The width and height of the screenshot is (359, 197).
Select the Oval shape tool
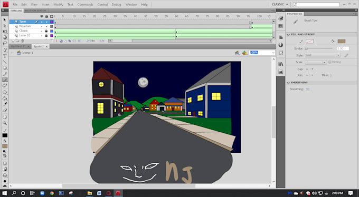pyautogui.click(x=5, y=68)
